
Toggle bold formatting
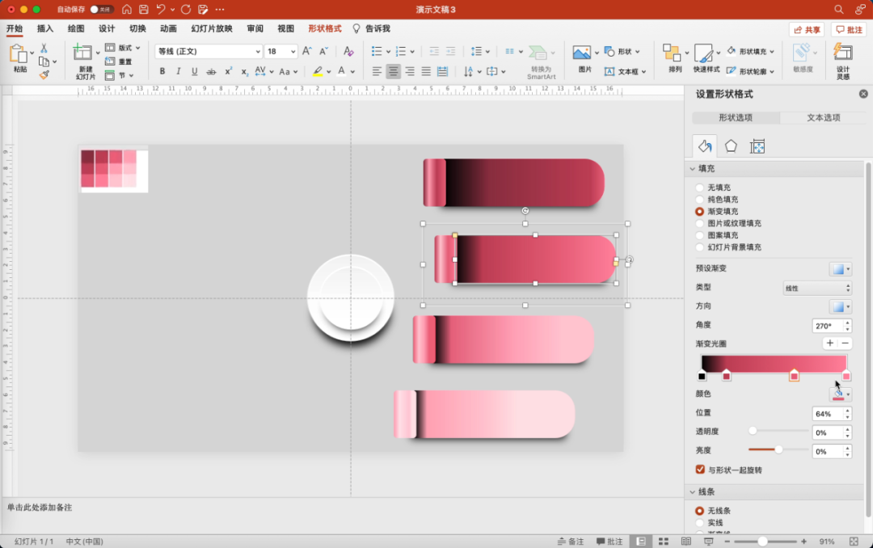pyautogui.click(x=162, y=71)
